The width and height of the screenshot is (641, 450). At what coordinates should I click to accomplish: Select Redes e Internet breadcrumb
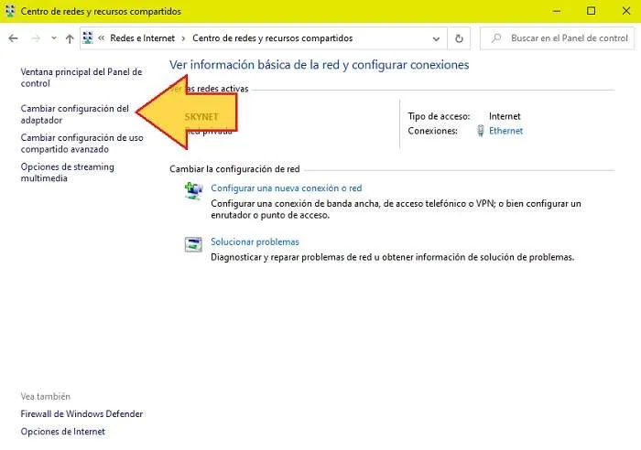coord(142,38)
